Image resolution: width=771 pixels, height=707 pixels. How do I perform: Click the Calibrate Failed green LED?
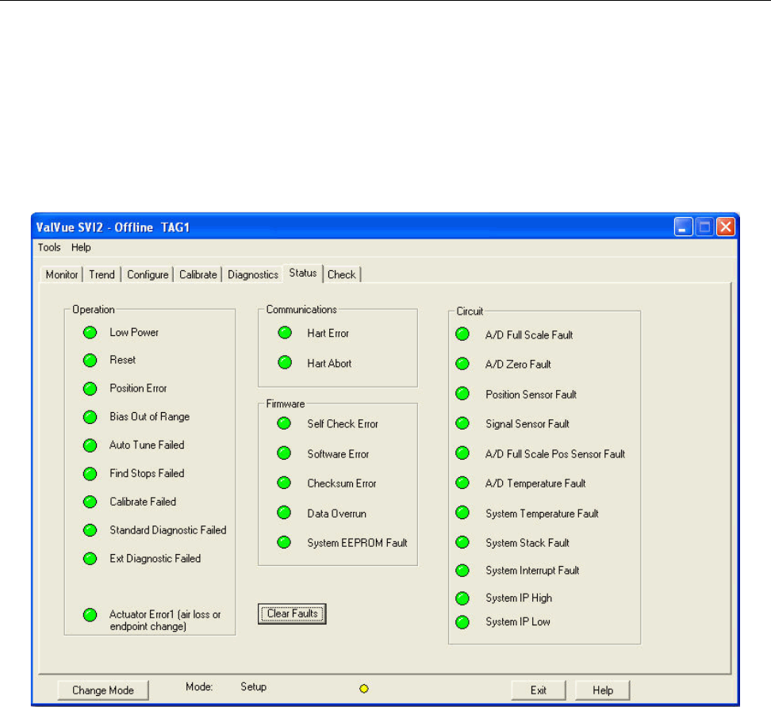[90, 503]
